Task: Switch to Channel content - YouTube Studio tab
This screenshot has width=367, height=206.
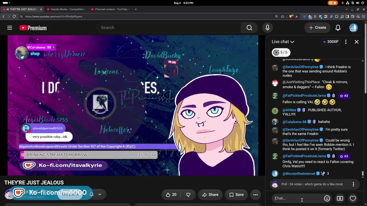Action: tap(111, 9)
